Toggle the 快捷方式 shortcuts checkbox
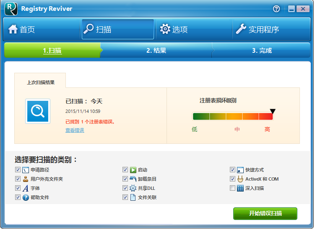 click(x=232, y=170)
